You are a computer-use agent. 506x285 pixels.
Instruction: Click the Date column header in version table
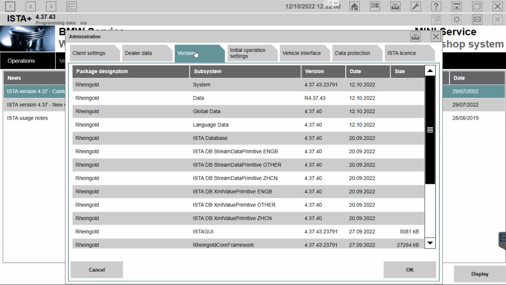tap(368, 71)
